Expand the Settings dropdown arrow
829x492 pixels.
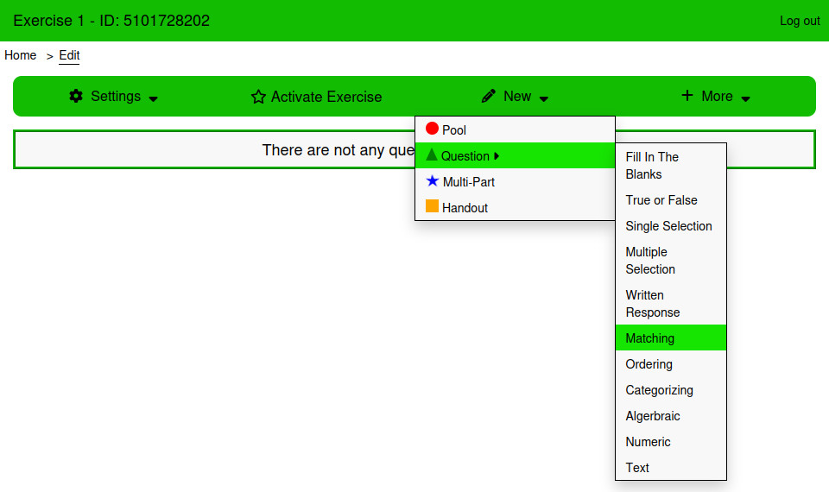154,98
